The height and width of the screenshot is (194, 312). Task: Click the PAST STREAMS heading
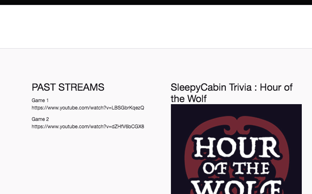tap(68, 87)
